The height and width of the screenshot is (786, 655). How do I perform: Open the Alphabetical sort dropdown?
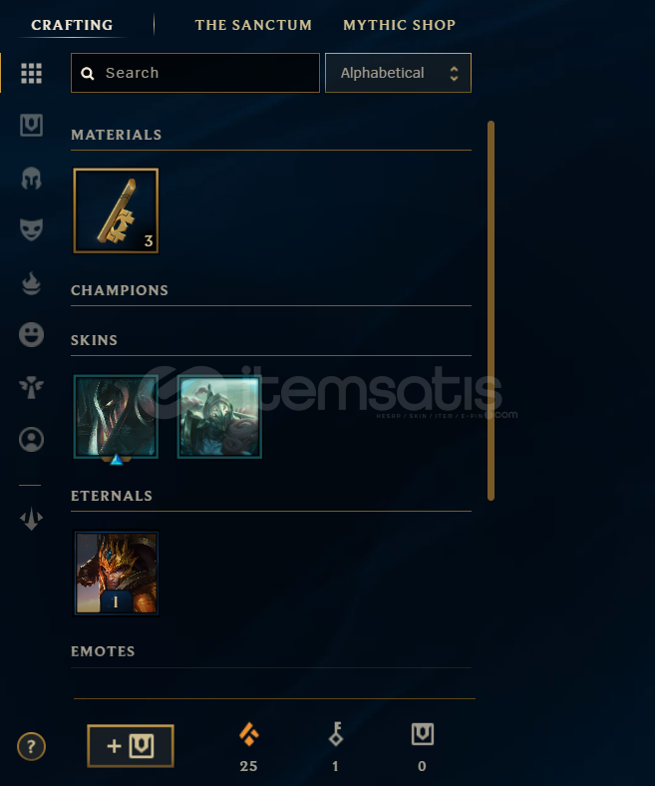pyautogui.click(x=398, y=73)
